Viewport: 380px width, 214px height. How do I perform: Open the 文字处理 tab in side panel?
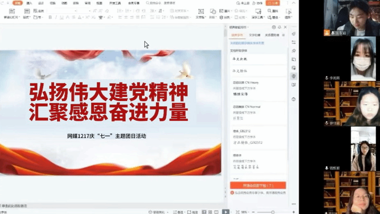[x=254, y=35]
